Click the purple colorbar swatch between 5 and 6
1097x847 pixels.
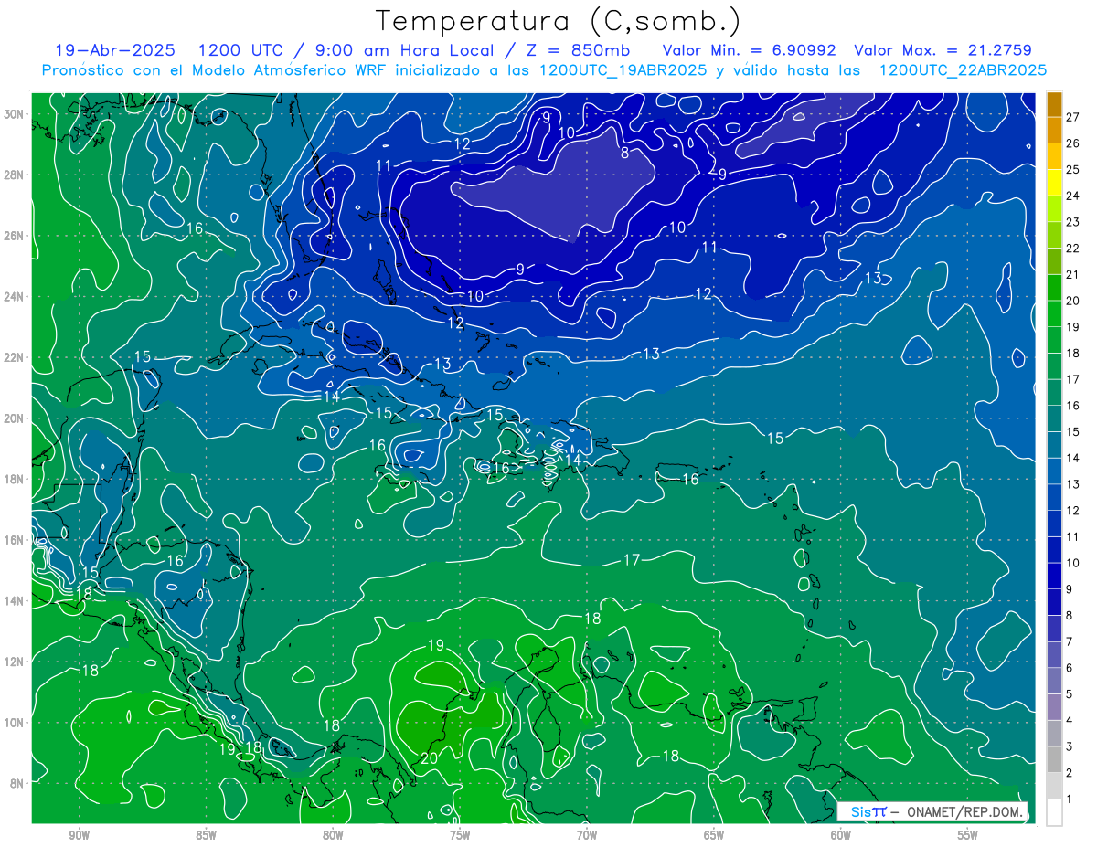click(1054, 681)
